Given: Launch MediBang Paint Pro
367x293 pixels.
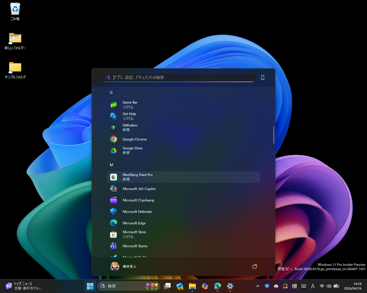Looking at the screenshot, I should pos(183,177).
